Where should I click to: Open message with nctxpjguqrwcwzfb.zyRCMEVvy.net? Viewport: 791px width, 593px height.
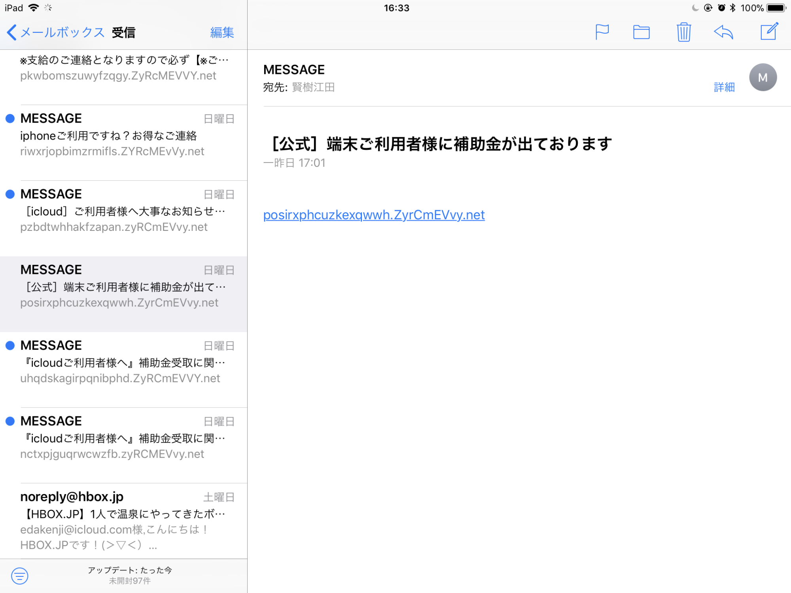pos(124,445)
